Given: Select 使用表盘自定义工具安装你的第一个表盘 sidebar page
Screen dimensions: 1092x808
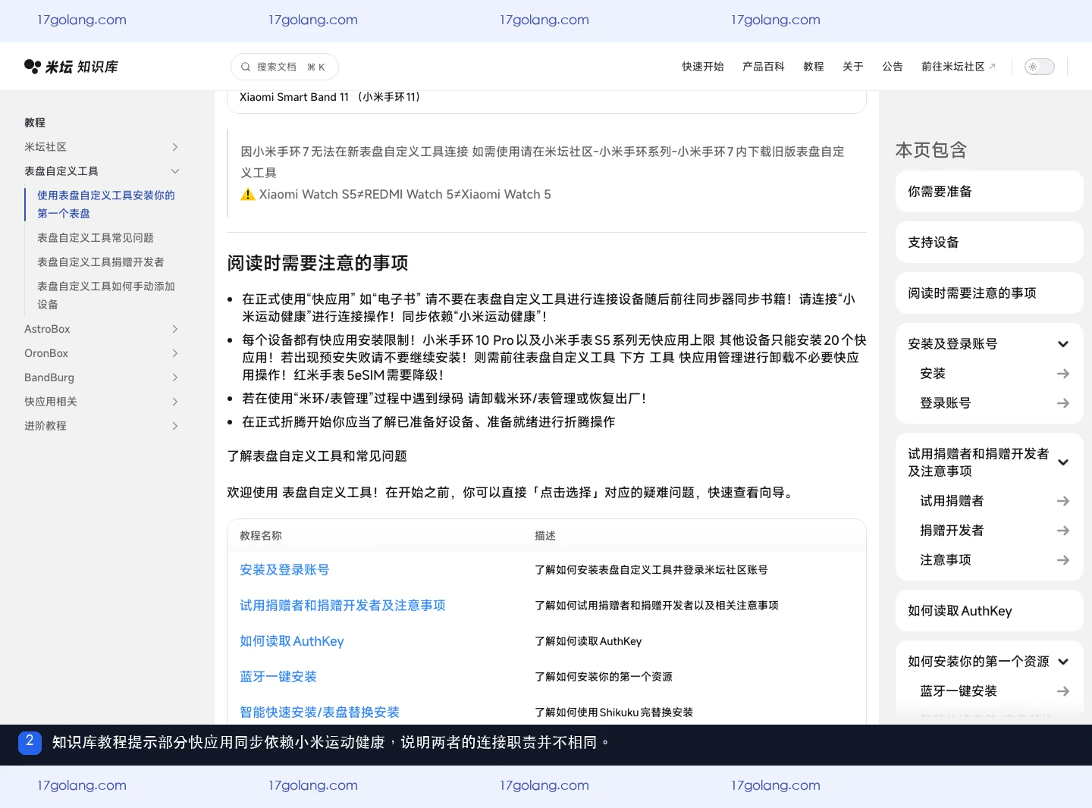Looking at the screenshot, I should tap(106, 205).
